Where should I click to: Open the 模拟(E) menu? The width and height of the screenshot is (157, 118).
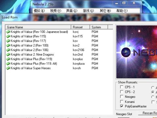pyautogui.click(x=39, y=11)
